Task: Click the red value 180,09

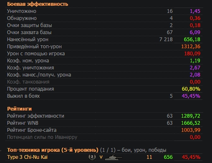Action: (x=192, y=54)
